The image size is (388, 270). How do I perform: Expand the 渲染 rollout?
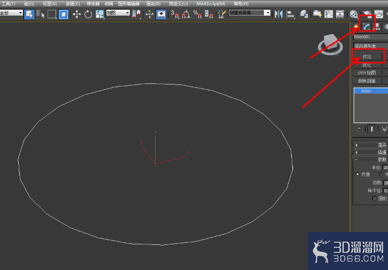tap(370, 145)
